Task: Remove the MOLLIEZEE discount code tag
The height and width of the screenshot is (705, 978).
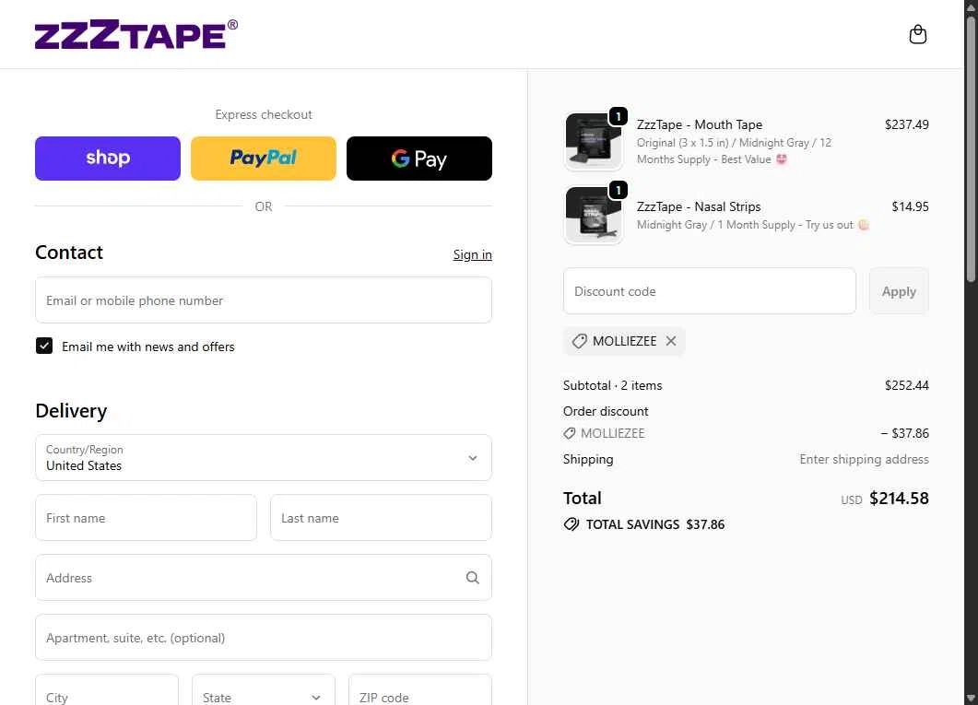Action: [x=670, y=341]
